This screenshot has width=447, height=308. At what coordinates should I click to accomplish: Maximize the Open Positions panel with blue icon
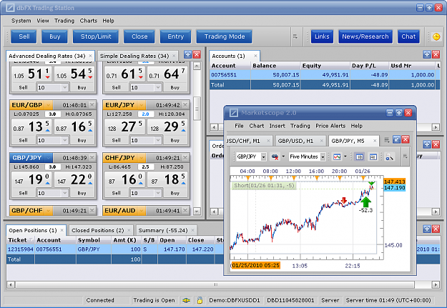(427, 229)
